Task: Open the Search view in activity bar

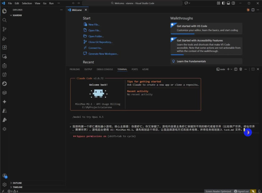Action: click(4, 20)
